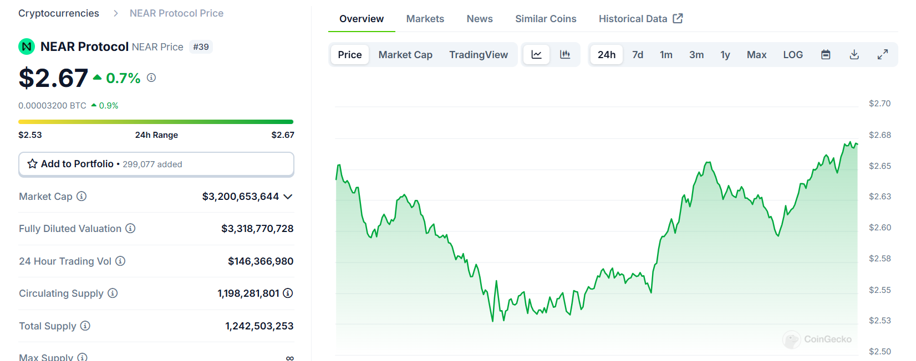This screenshot has height=361, width=916.
Task: Click the 24h Range progress bar
Action: pos(156,122)
